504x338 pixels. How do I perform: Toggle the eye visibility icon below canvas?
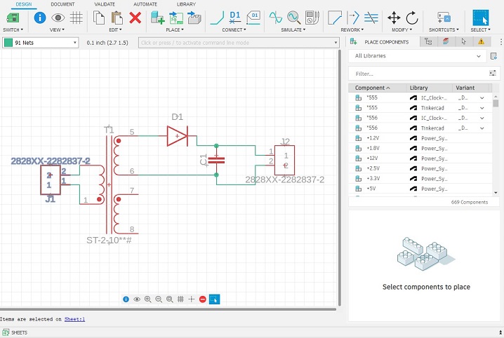(x=137, y=299)
